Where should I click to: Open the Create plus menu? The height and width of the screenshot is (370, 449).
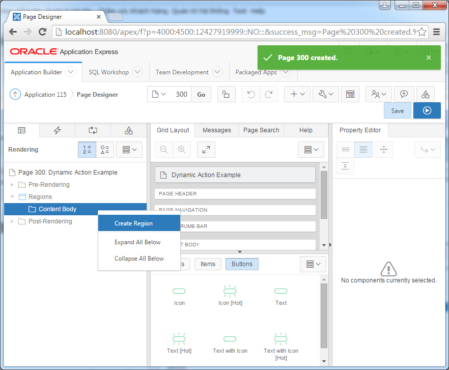click(x=297, y=94)
